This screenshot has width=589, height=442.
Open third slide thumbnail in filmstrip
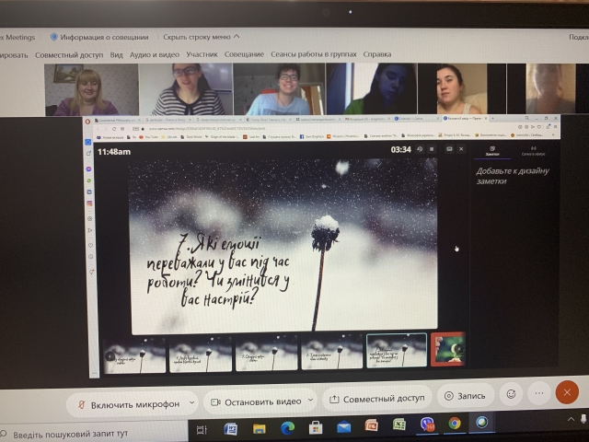click(x=266, y=354)
